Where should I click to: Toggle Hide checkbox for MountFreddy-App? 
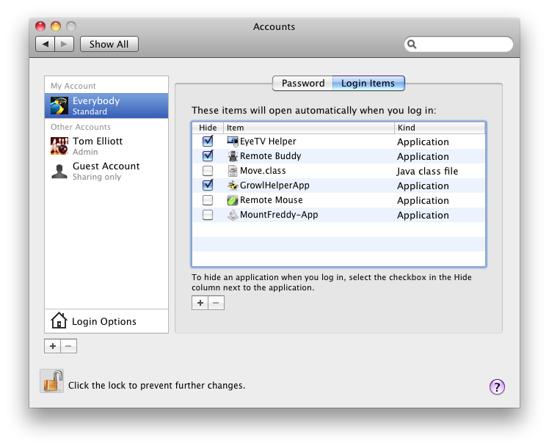click(x=208, y=215)
